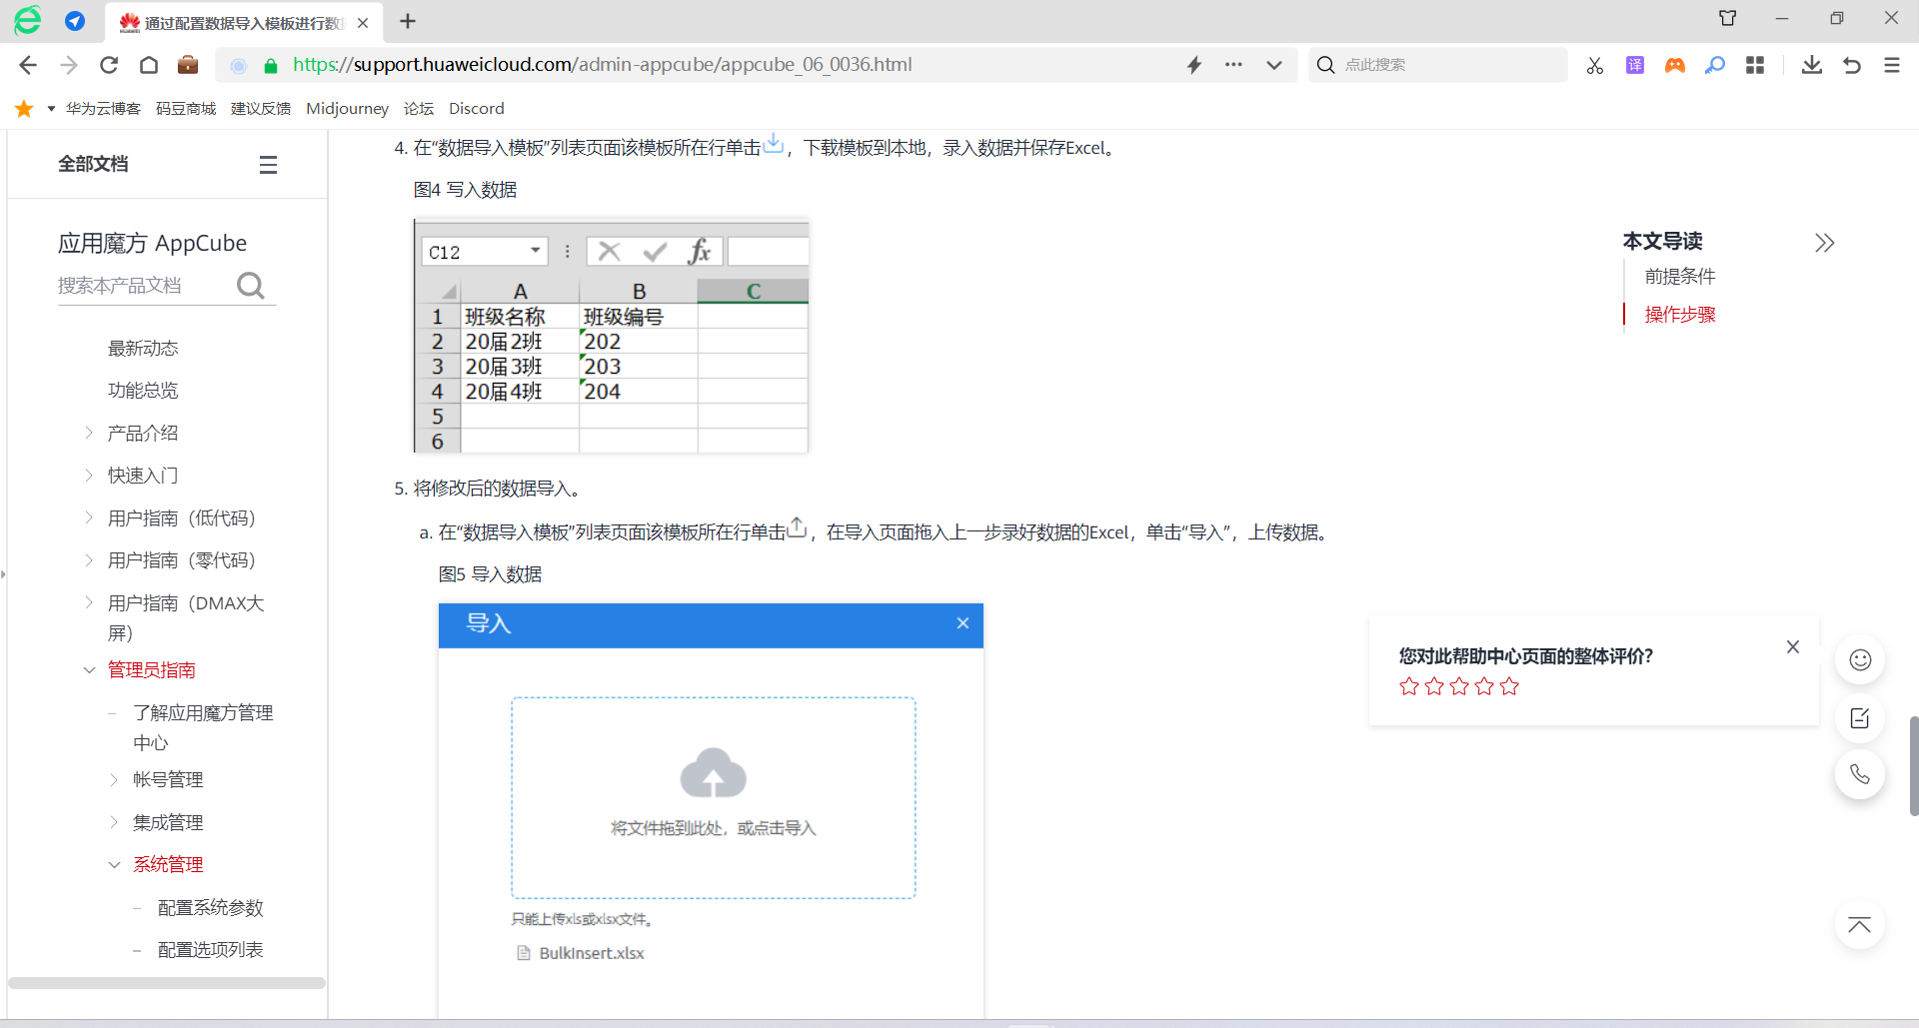Open the briefcase toolbox icon

coord(188,65)
